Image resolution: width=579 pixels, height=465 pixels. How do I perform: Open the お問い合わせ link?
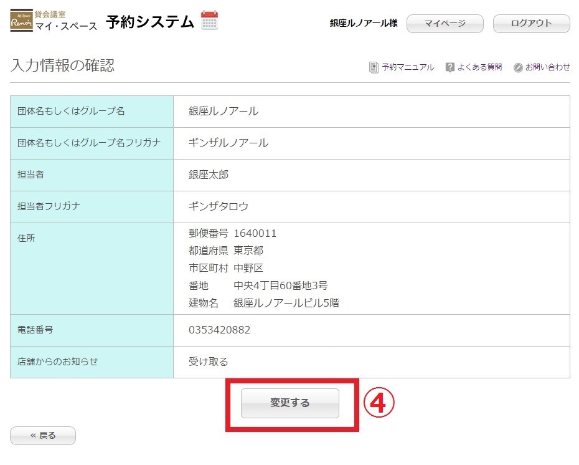(547, 67)
